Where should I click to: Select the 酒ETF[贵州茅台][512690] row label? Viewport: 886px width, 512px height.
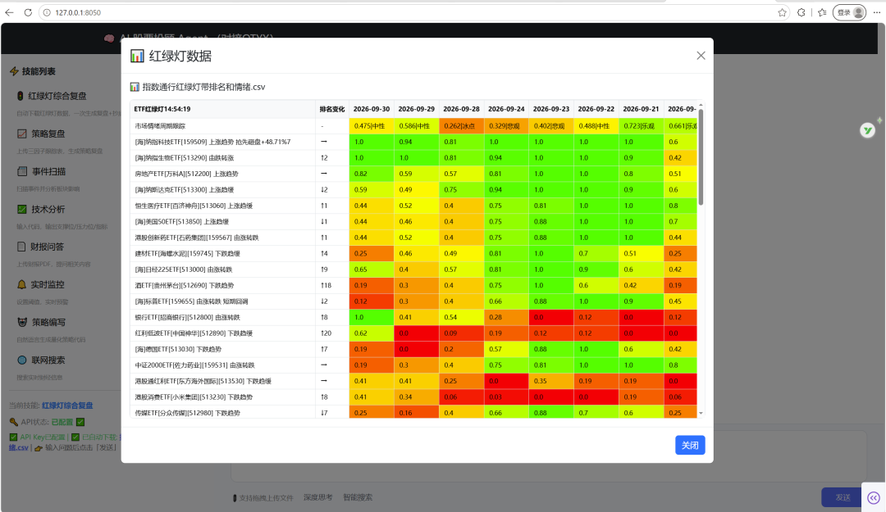click(185, 286)
